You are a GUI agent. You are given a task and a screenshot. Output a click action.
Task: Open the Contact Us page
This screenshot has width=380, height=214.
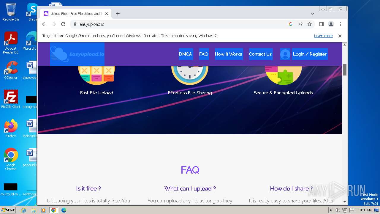[x=260, y=54]
